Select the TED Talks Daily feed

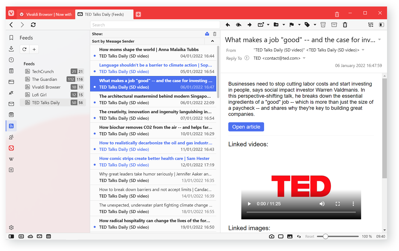click(53, 103)
